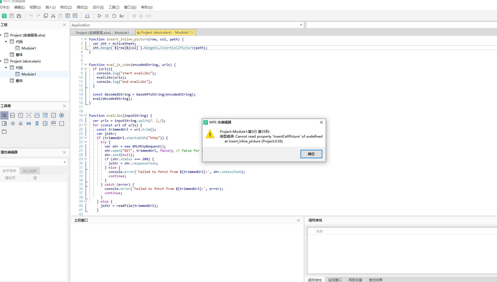Click the Save floppy disk icon

19,16
